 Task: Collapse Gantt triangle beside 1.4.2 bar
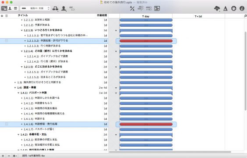click(x=116, y=135)
